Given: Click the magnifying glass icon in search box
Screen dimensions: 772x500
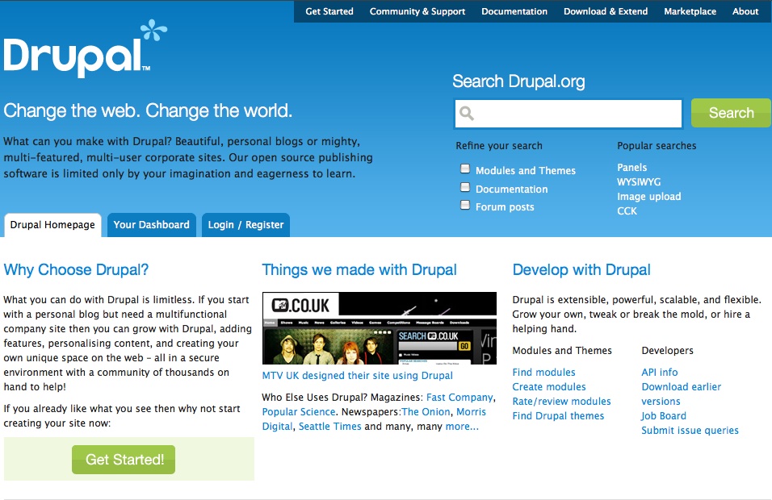Looking at the screenshot, I should [x=468, y=114].
